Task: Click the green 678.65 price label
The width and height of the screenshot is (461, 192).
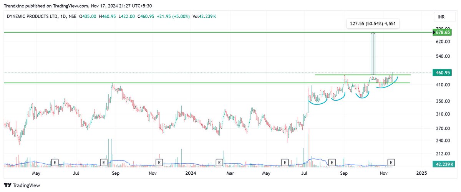Action: point(442,33)
